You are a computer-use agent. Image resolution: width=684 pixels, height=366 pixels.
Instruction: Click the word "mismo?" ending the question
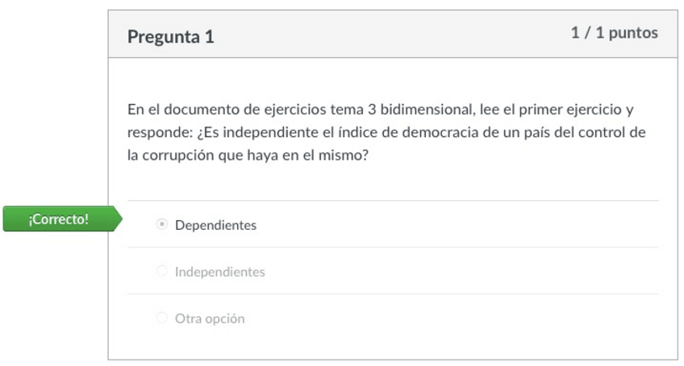tap(347, 155)
